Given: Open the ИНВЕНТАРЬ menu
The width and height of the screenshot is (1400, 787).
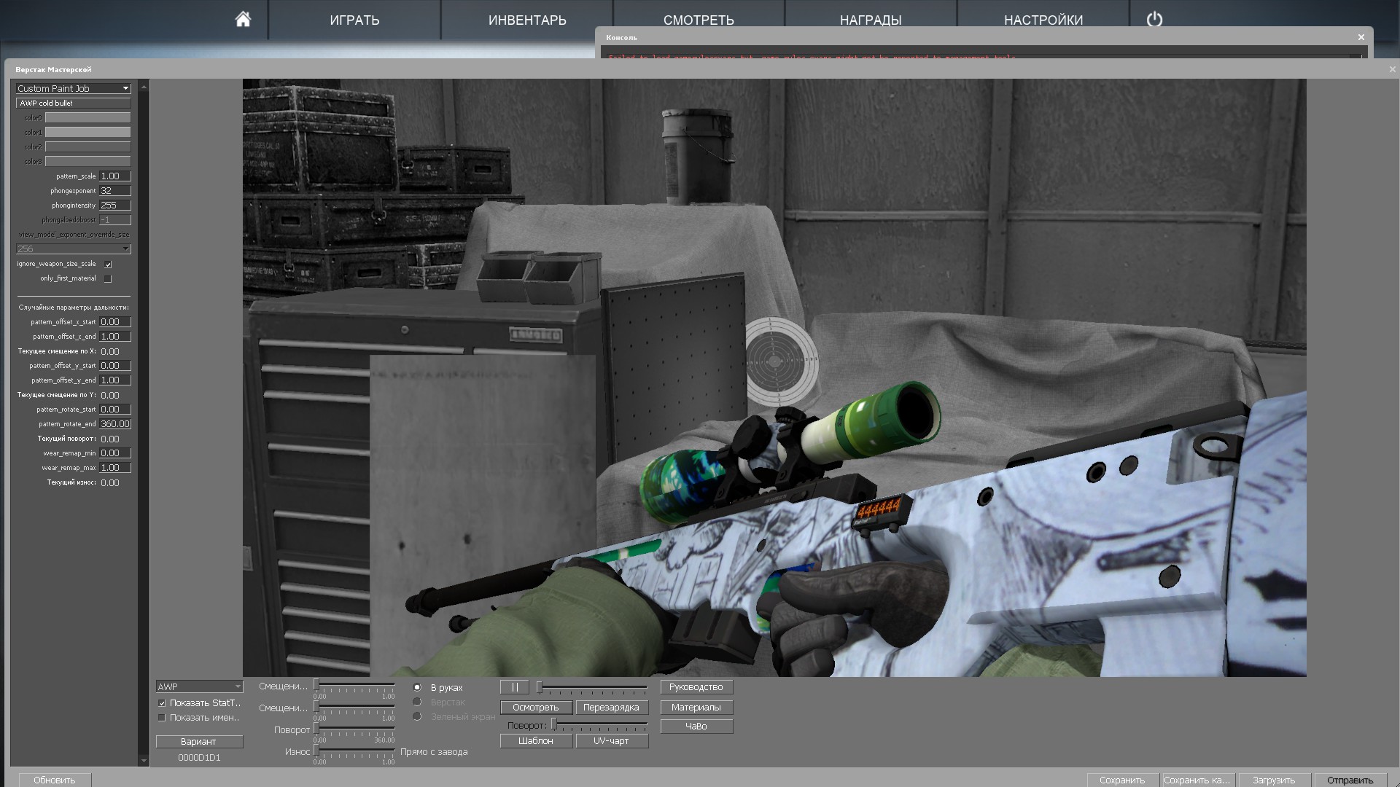Looking at the screenshot, I should (x=527, y=20).
